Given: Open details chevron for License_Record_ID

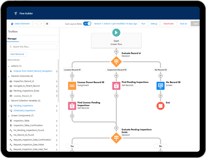Looking at the screenshot, I should click(x=57, y=96).
